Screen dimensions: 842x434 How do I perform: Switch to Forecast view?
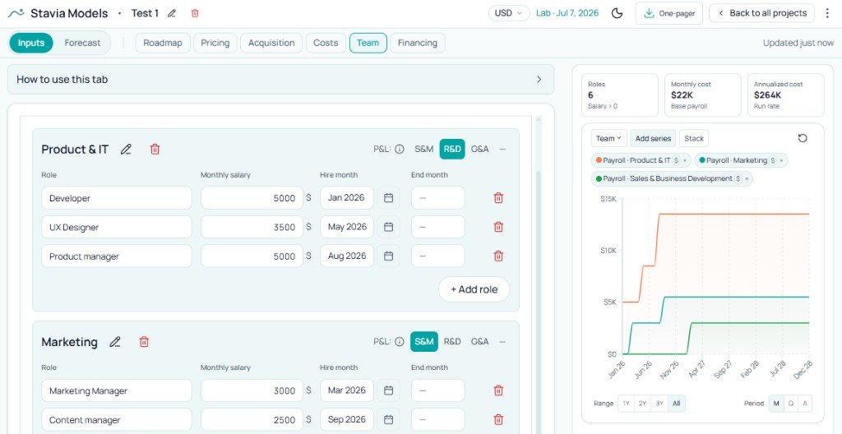82,43
